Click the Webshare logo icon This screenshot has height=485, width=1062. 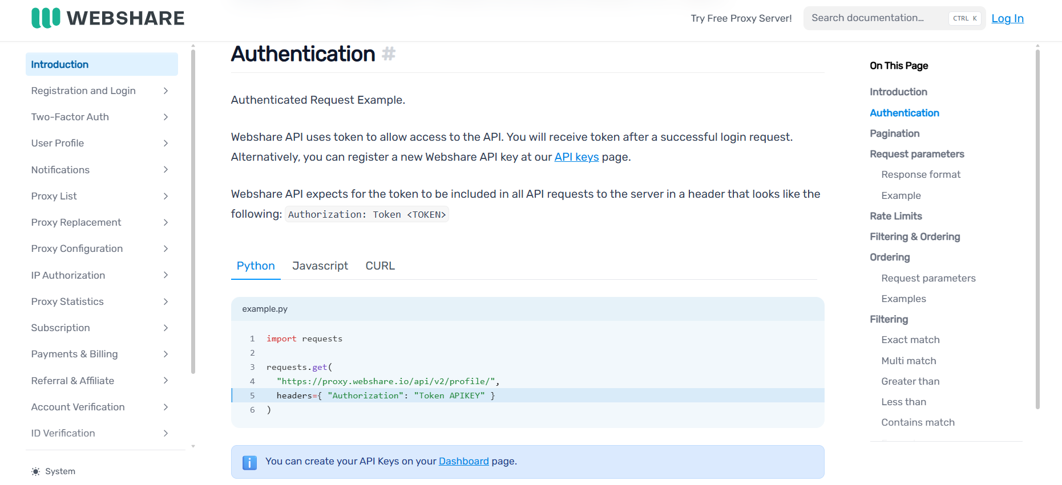pos(46,18)
